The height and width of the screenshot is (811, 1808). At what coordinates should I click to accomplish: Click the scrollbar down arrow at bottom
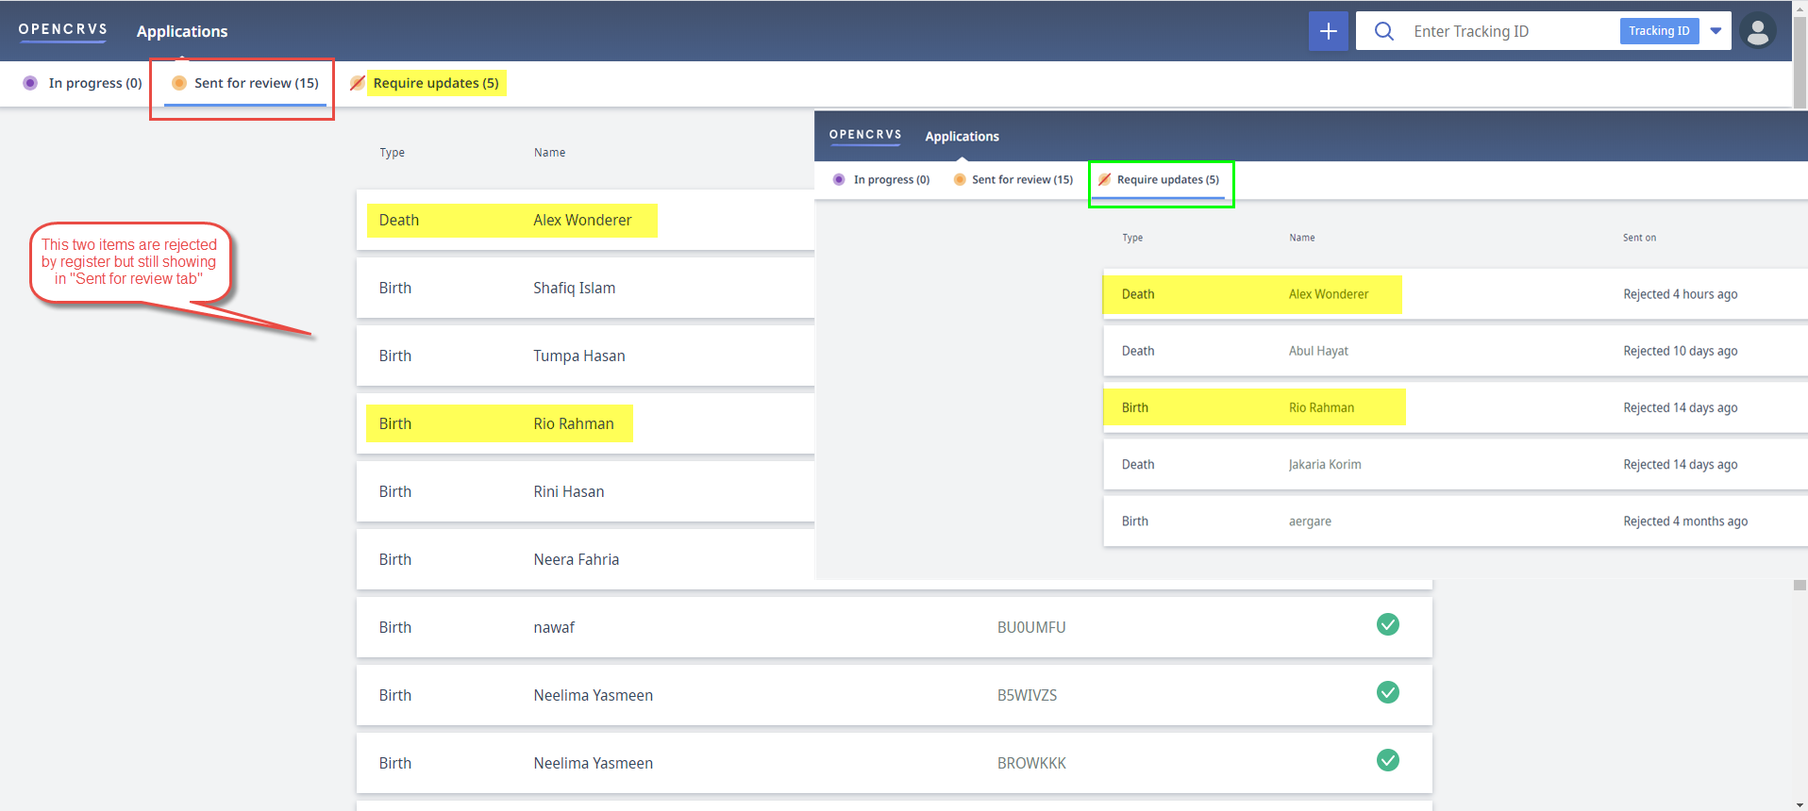coord(1800,804)
